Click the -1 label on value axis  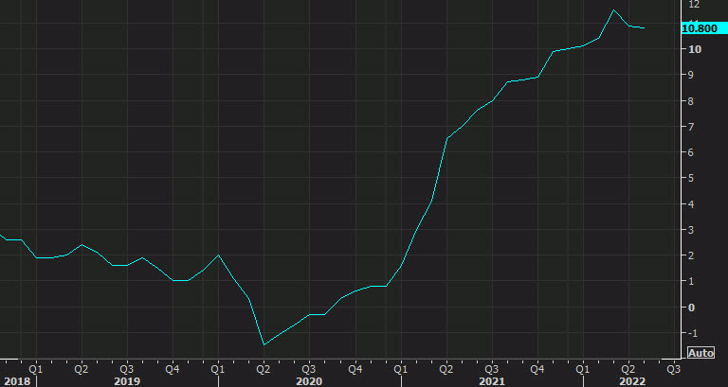pyautogui.click(x=693, y=333)
